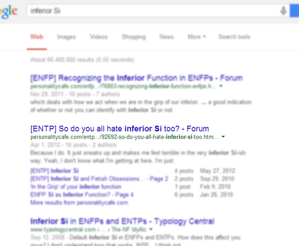
Task: Expand dropdown arrow beside the ENFP personalitycafe URL
Action: tap(221, 86)
